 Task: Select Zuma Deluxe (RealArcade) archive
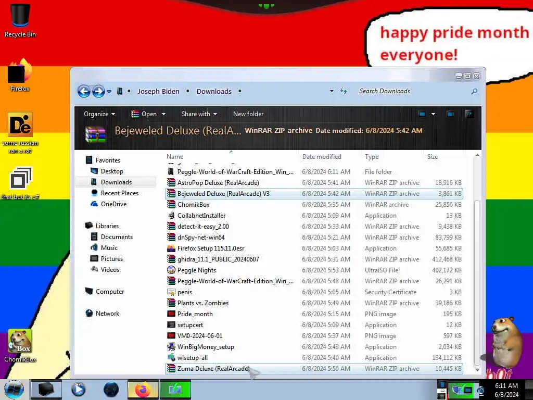coord(314,369)
